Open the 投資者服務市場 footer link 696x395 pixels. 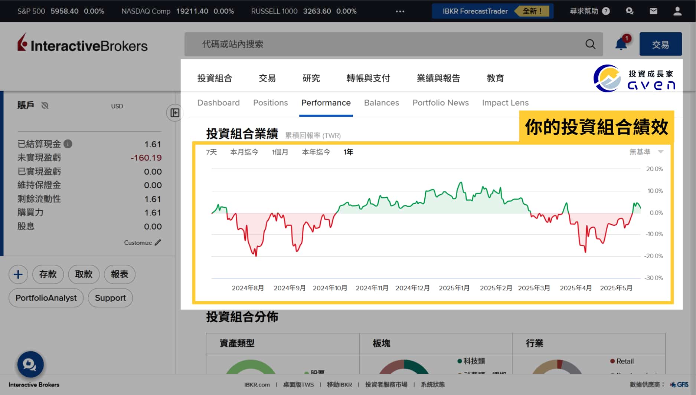(x=386, y=385)
